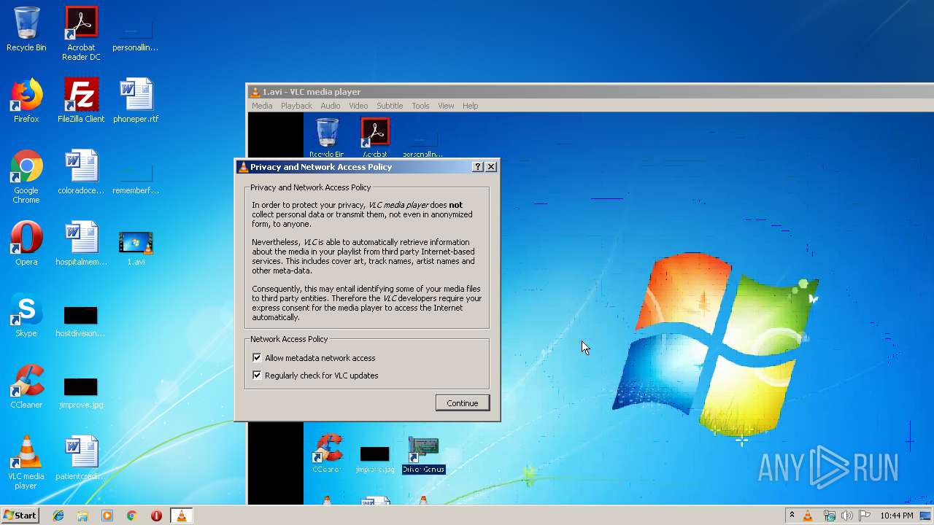Select jimprove.jpg image on desktop
Image resolution: width=934 pixels, height=525 pixels.
81,392
